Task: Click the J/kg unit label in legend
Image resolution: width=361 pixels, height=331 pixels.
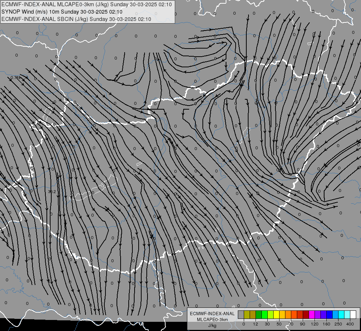Action: [212, 326]
